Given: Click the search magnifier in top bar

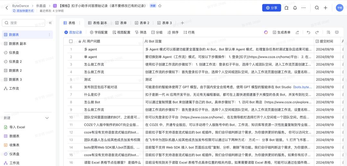Looking at the screenshot, I should pyautogui.click(x=317, y=8).
